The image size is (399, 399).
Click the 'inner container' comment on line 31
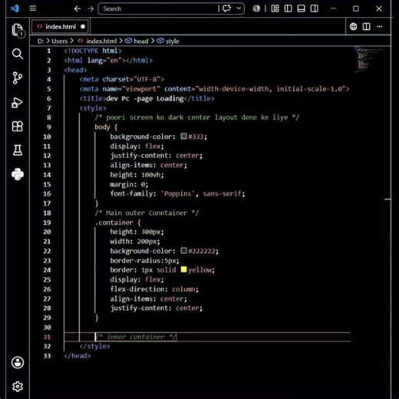pyautogui.click(x=136, y=337)
